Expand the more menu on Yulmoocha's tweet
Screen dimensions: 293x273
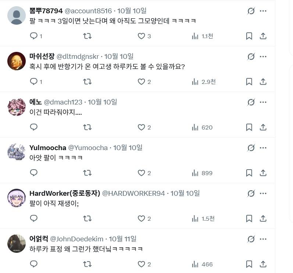pyautogui.click(x=263, y=148)
